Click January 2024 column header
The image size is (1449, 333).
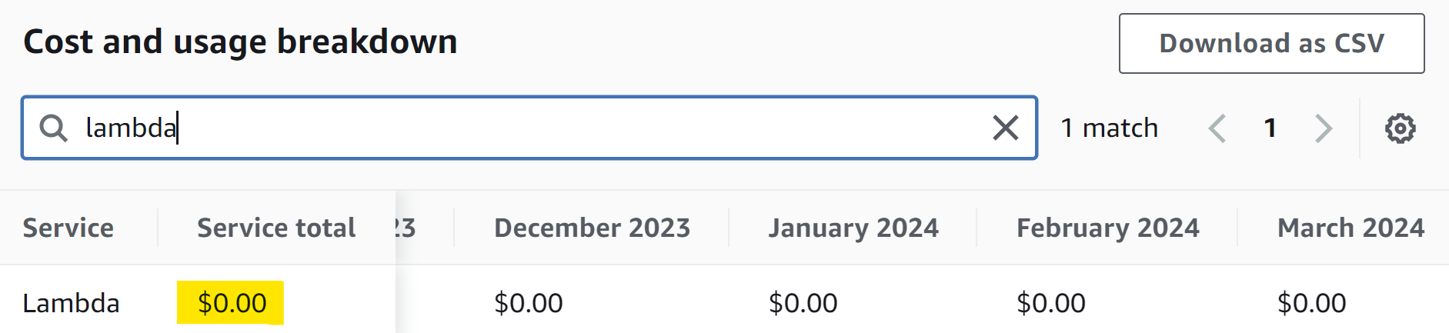point(853,228)
